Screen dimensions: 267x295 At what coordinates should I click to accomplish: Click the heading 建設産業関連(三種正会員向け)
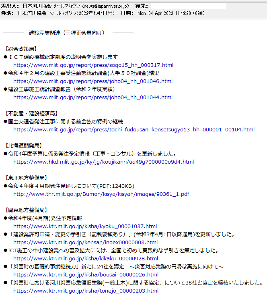coord(67,33)
